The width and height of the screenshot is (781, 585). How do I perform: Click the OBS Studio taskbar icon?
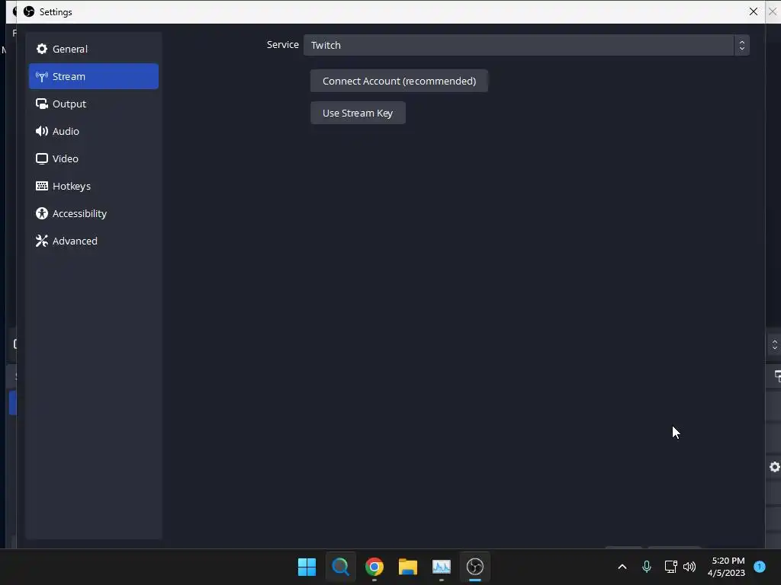[475, 567]
